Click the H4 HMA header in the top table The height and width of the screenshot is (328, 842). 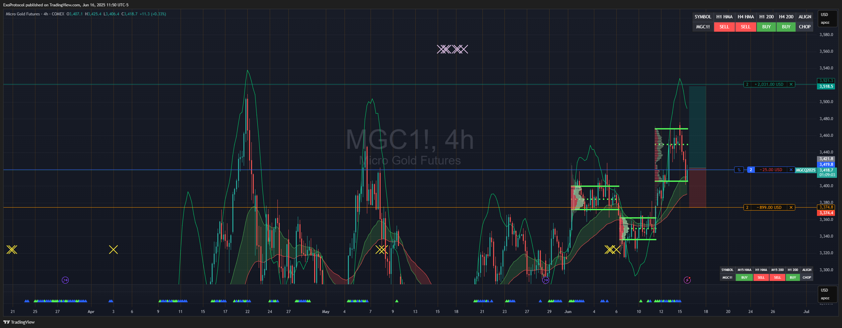pos(746,17)
